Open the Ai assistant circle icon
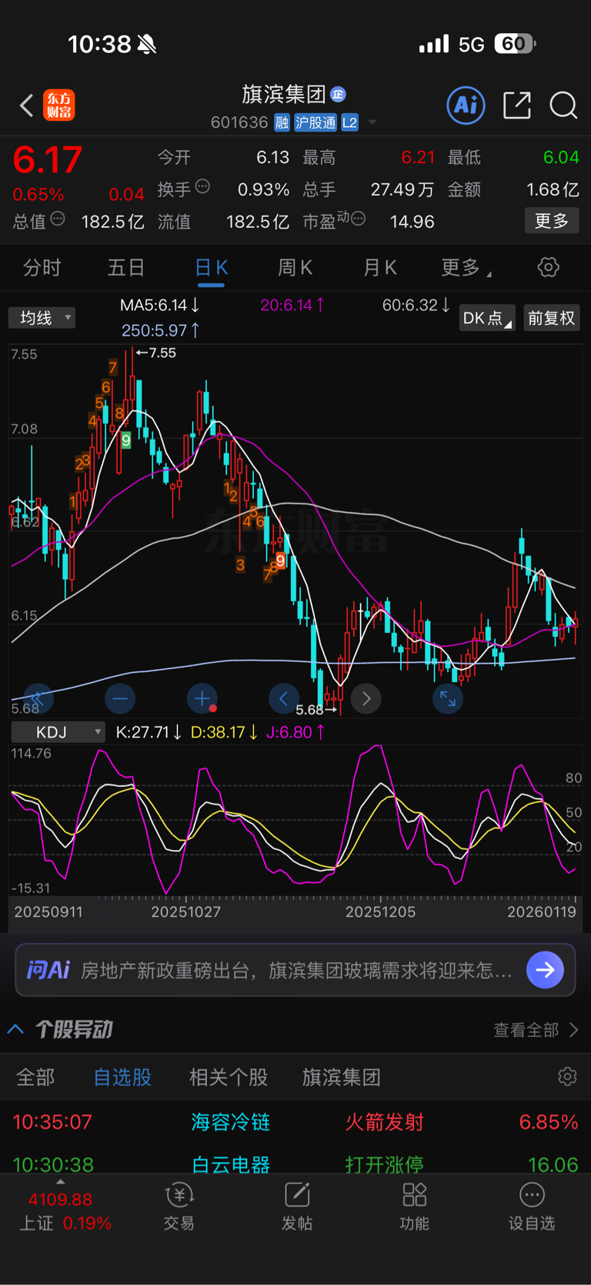 (x=466, y=105)
